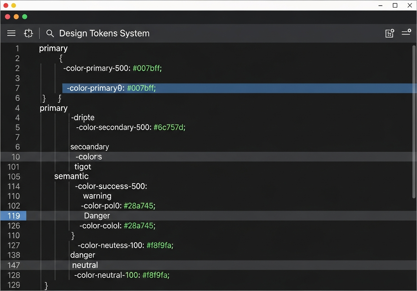Open the outline panel icon at top right

(390, 33)
